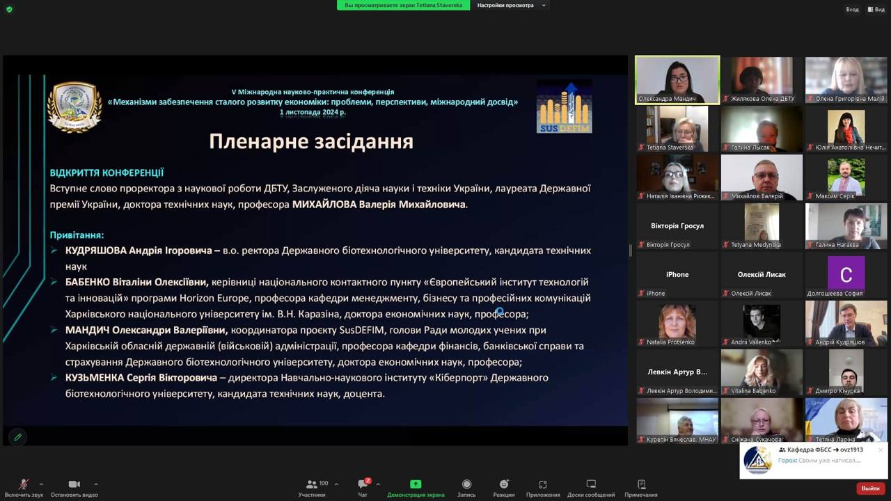This screenshot has width=891, height=501.
Task: Click the Вход sign-in option
Action: [852, 10]
